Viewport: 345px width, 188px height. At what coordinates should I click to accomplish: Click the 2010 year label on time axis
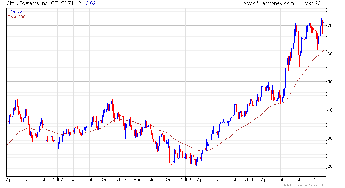click(x=250, y=180)
